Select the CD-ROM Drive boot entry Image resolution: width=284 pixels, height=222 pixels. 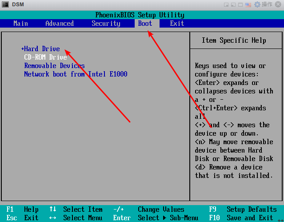[46, 57]
